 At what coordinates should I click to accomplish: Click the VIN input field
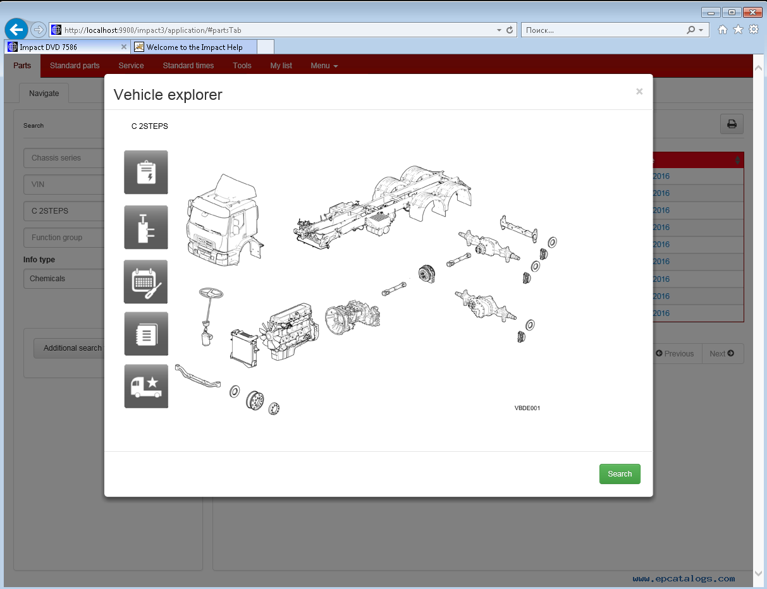click(x=63, y=185)
